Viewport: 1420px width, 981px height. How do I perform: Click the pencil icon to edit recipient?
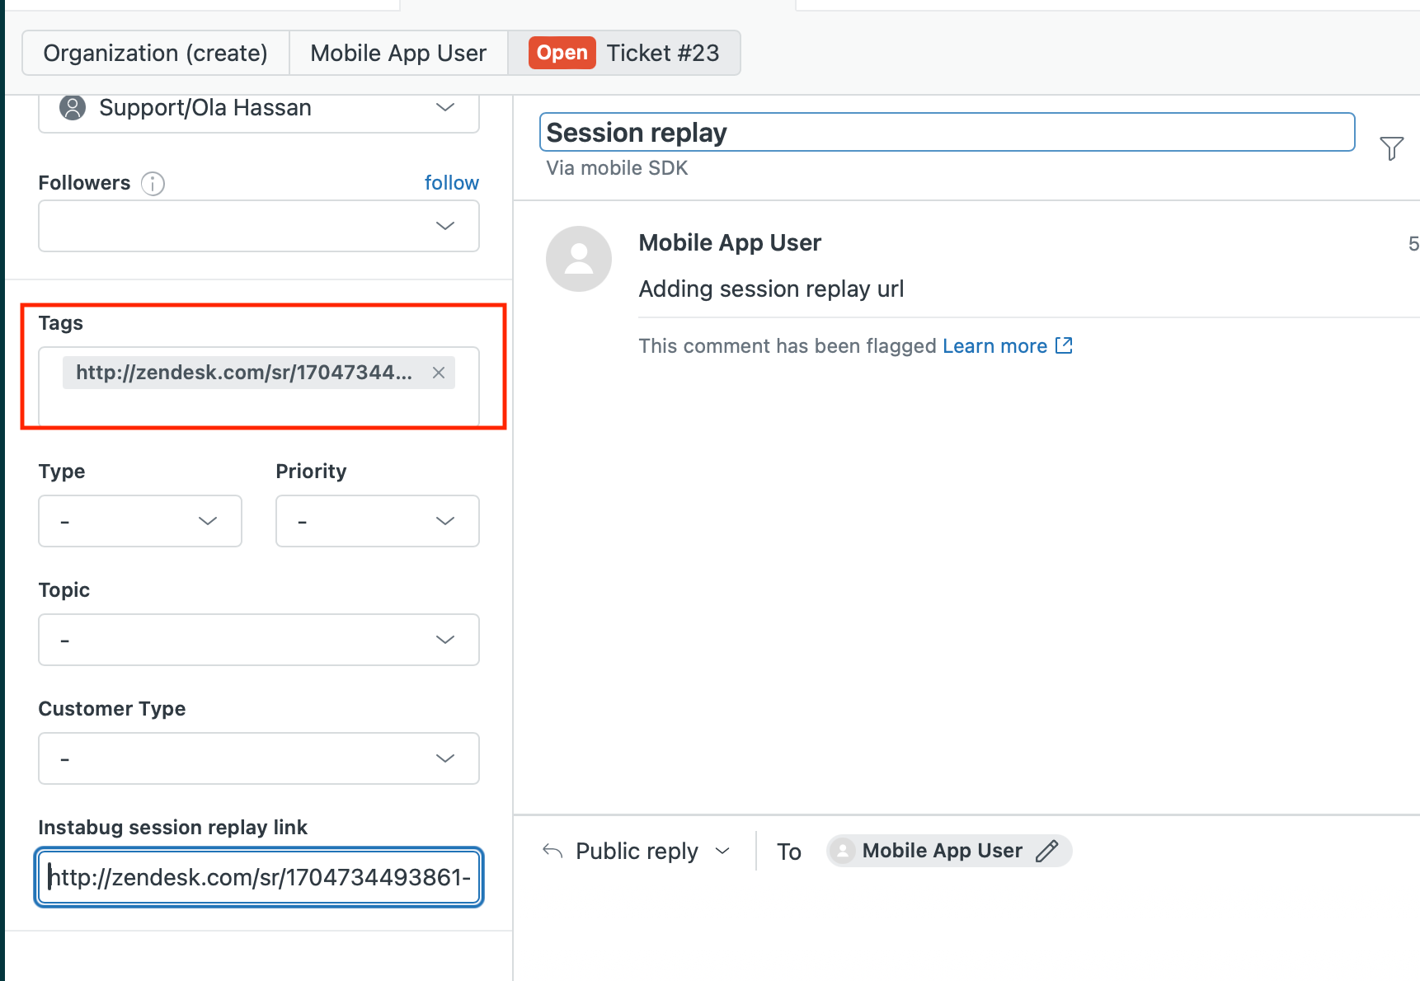click(x=1046, y=851)
